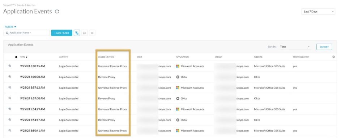
Task: Focus the Application Name search field
Action: [x=26, y=33]
